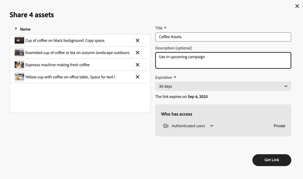Click the Espresso machine thumbnail

19,65
